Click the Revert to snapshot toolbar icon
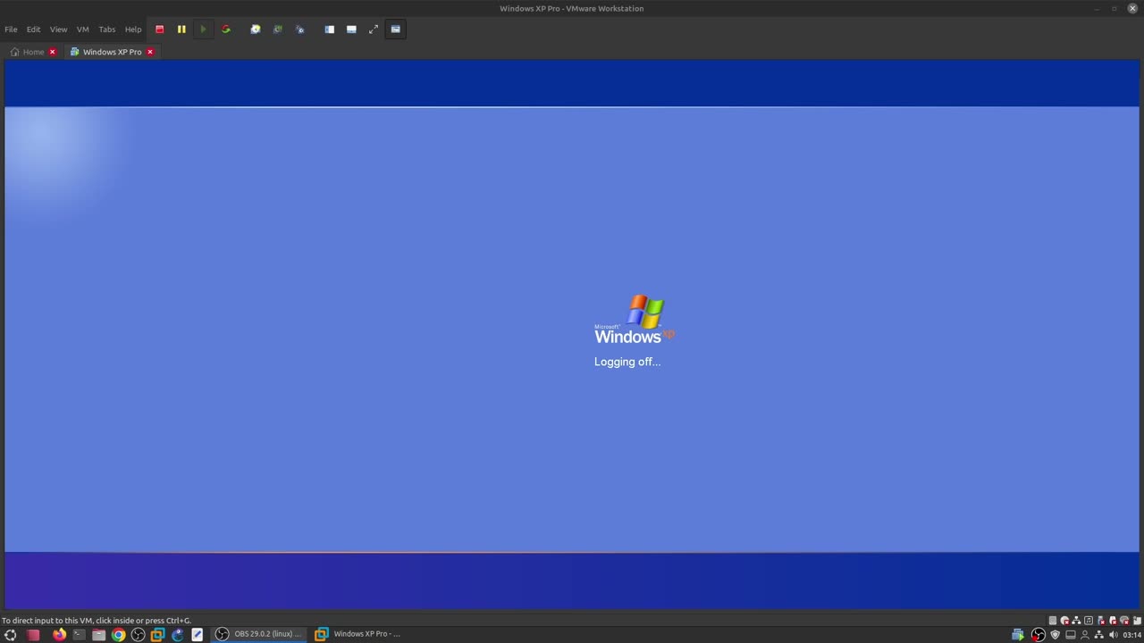The height and width of the screenshot is (643, 1144). (278, 29)
